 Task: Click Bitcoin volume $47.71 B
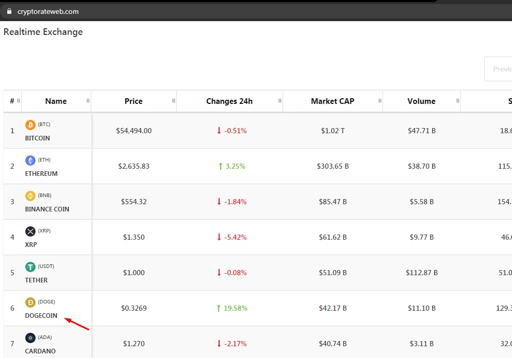tap(422, 131)
